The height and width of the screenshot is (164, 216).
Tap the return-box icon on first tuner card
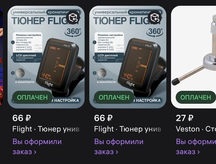click(x=73, y=17)
